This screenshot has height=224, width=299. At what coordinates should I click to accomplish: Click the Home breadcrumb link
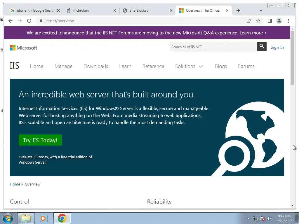pos(15,184)
